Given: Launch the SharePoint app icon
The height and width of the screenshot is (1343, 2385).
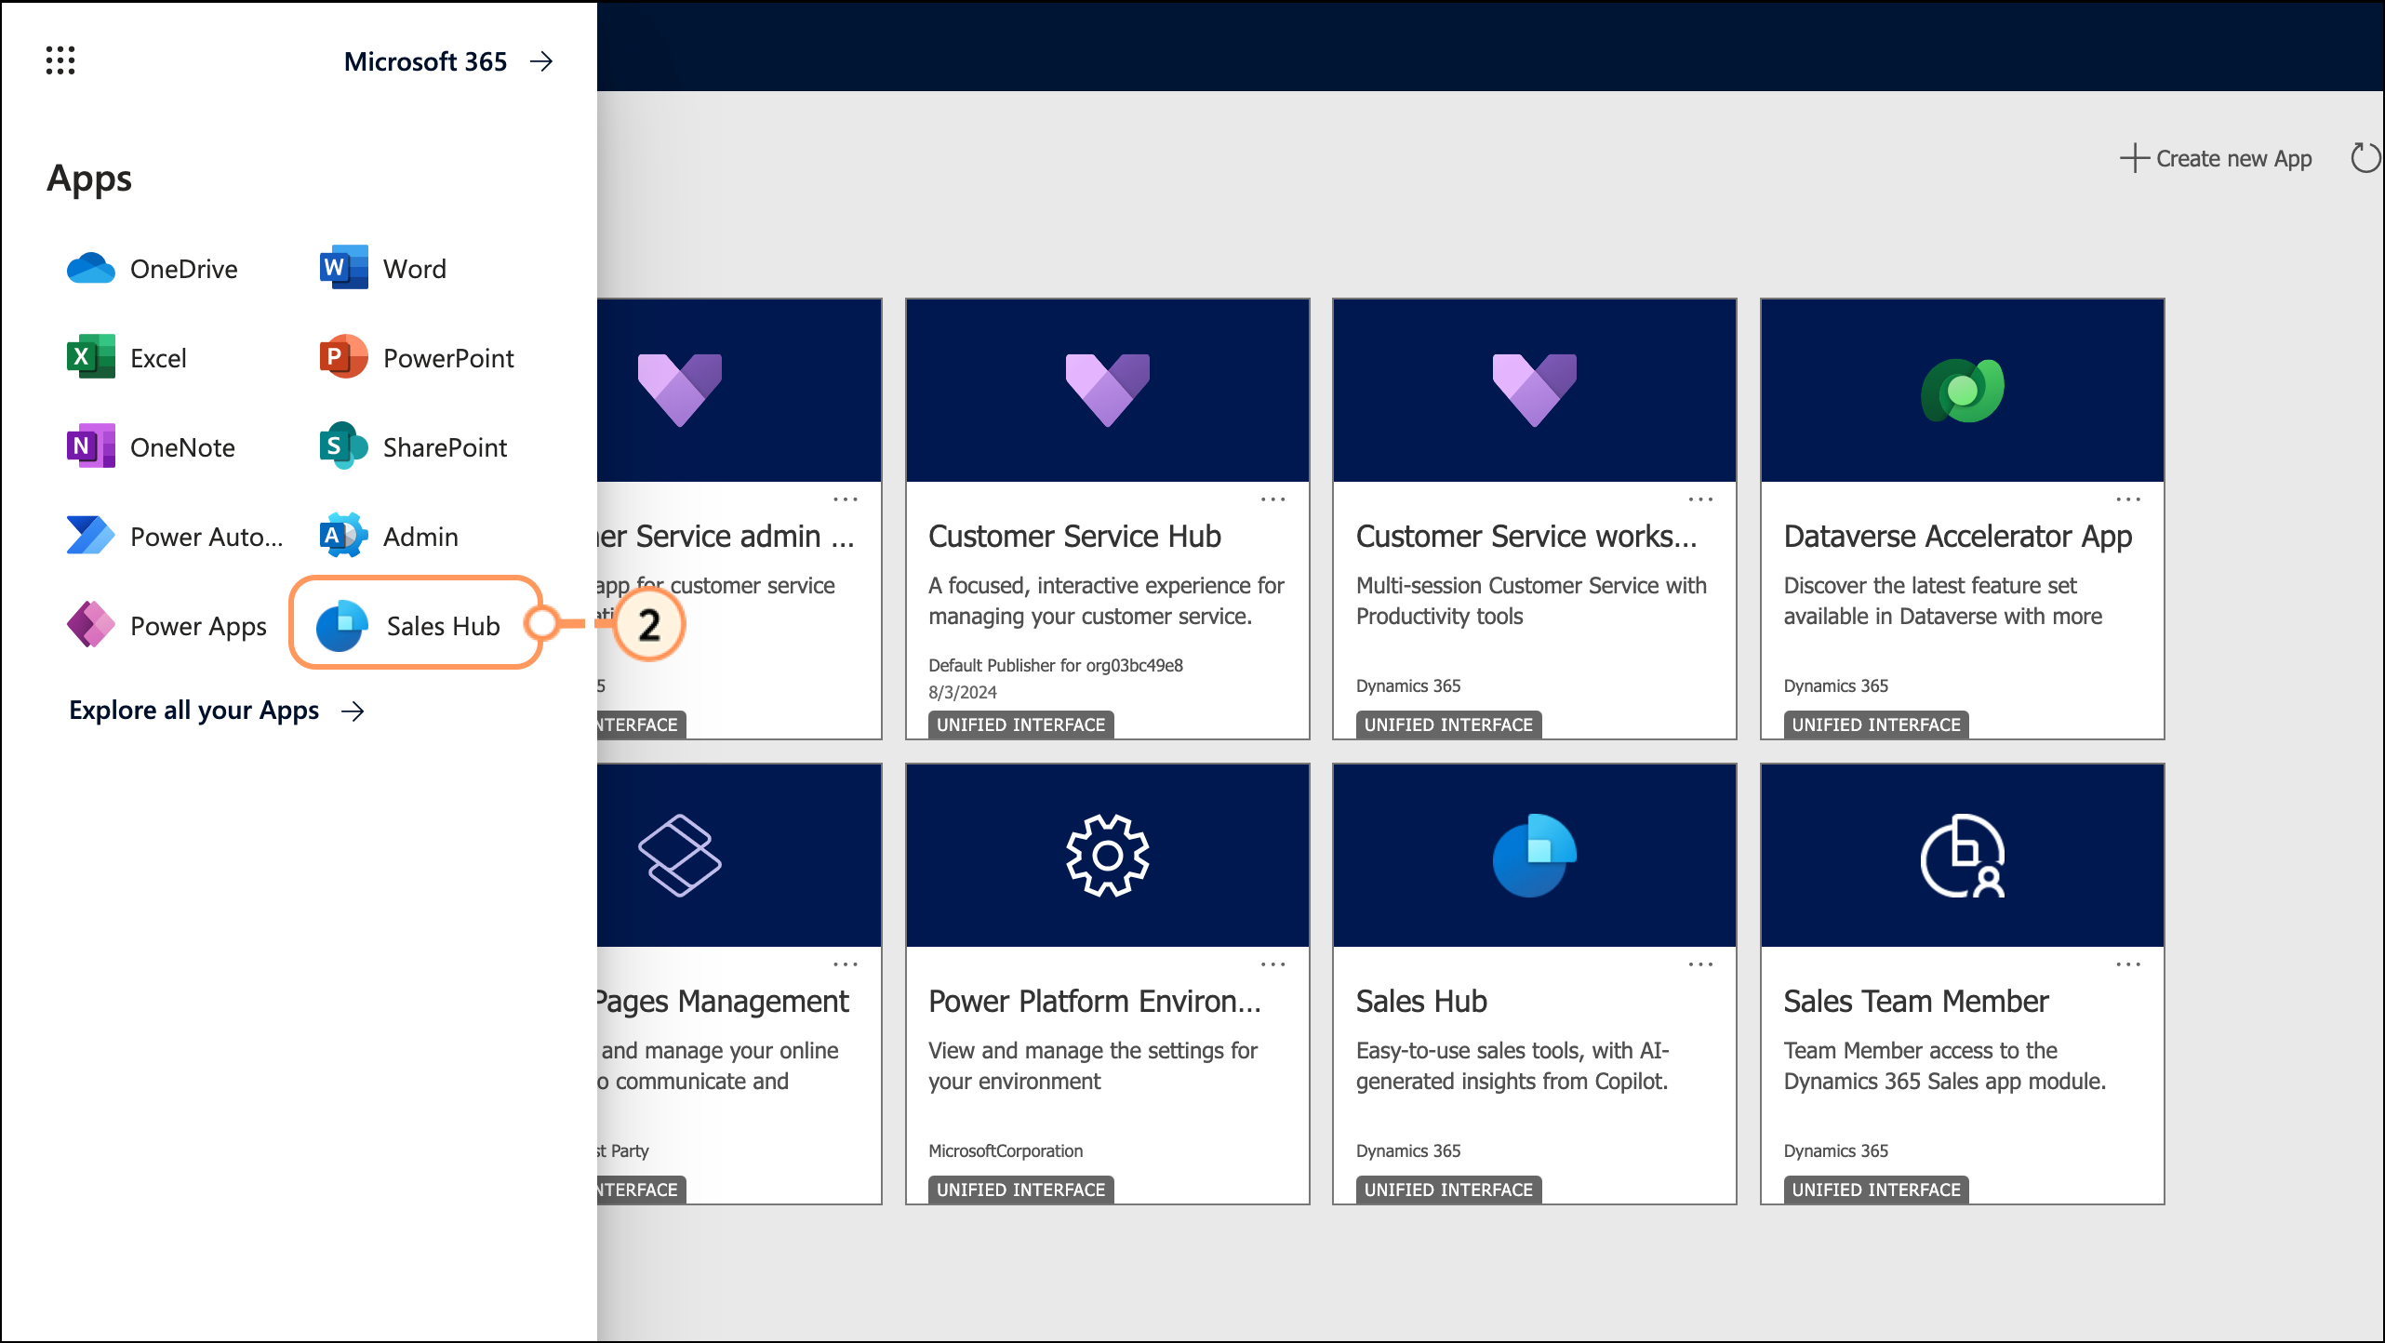Looking at the screenshot, I should pos(343,446).
